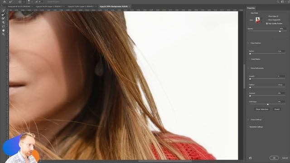Click the Feather slider handle
Screen dimensions: 290x163
250,87
